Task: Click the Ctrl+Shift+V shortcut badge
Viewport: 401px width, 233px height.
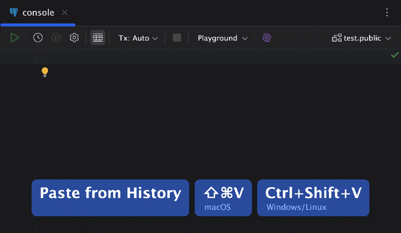Action: [313, 198]
